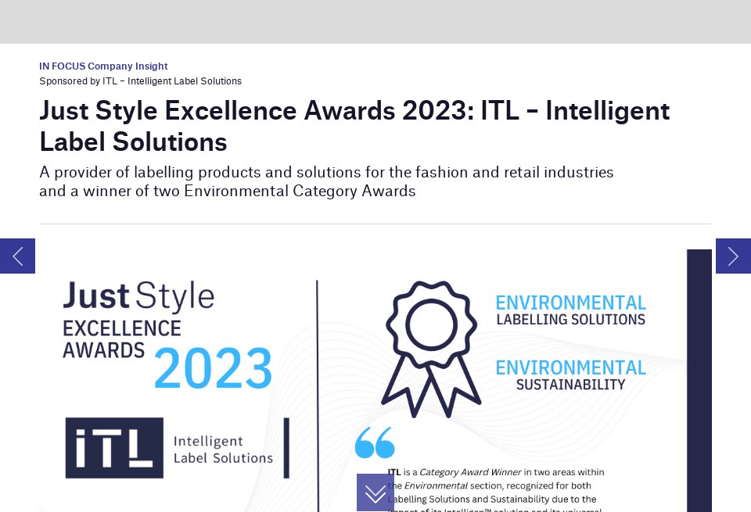
Task: Click the ITL Intelligent Label Solutions logo
Action: click(168, 448)
